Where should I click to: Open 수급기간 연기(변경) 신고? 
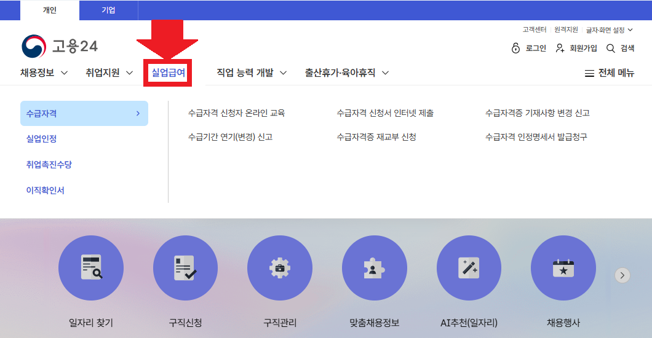pyautogui.click(x=231, y=137)
